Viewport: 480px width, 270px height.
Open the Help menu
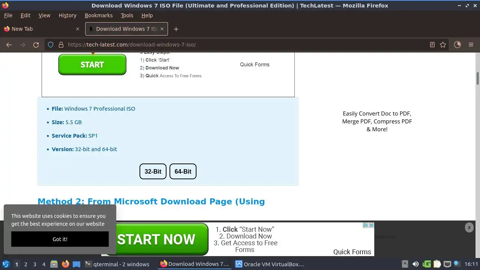[147, 15]
